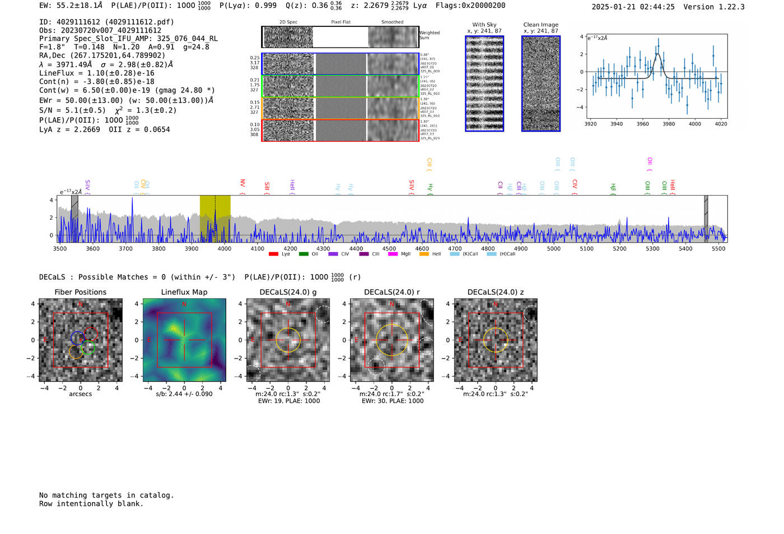This screenshot has height=534, width=784.
Task: Select the green-bordered fiber row v007_02
Action: 340,86
